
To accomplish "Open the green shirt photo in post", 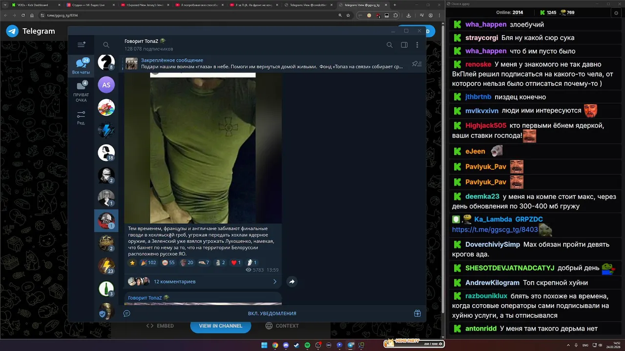I will (203, 148).
